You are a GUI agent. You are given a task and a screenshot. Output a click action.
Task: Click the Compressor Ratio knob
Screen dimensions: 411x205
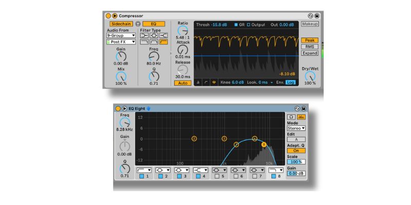pyautogui.click(x=183, y=31)
